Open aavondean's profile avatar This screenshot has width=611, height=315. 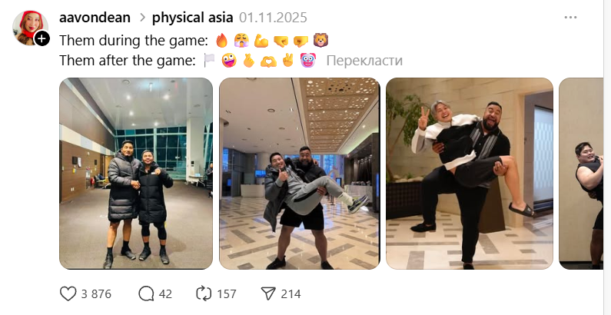(x=30, y=28)
